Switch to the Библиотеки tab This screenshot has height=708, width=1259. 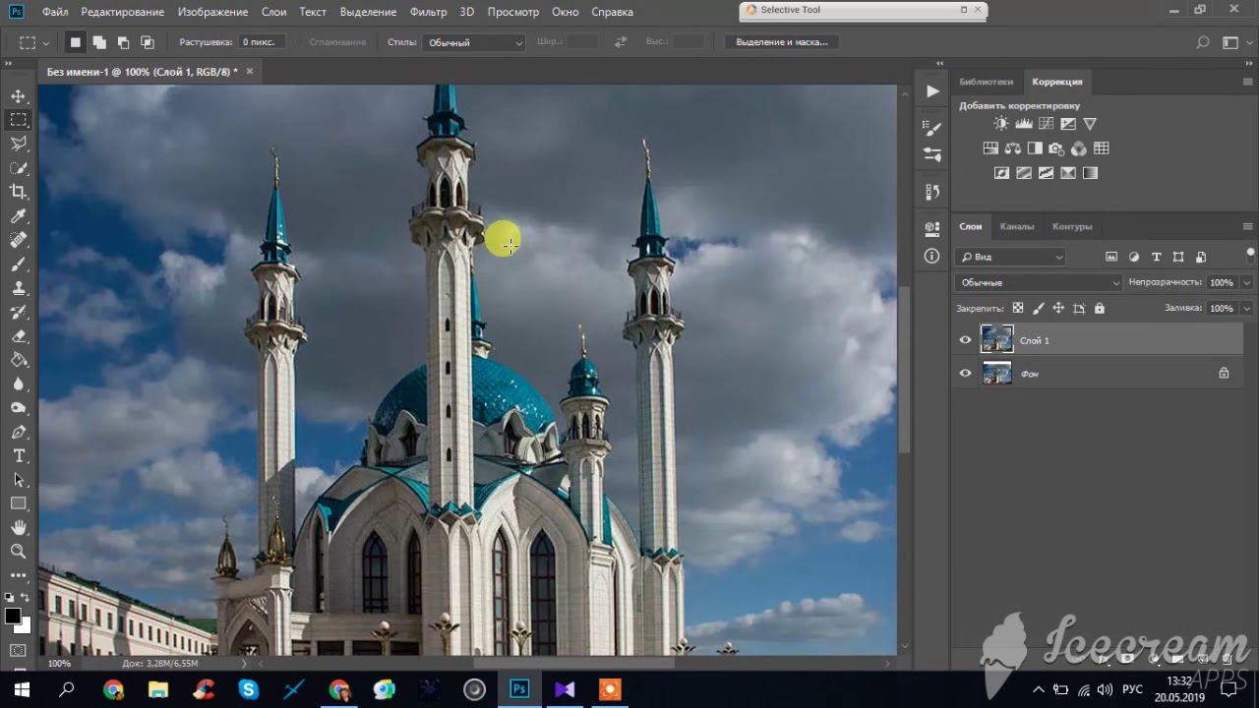[986, 82]
